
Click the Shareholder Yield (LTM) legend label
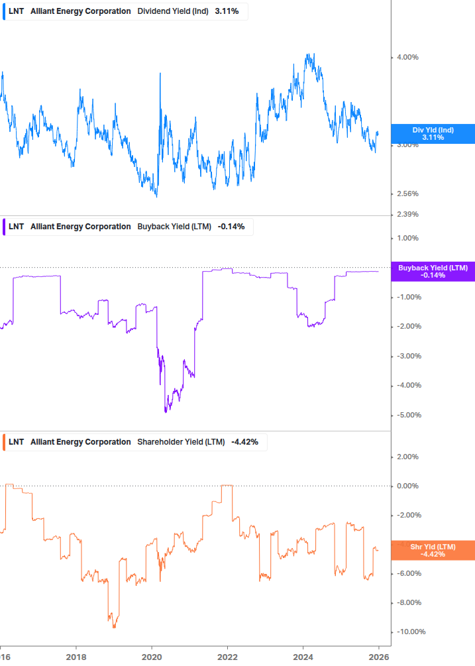pyautogui.click(x=181, y=442)
